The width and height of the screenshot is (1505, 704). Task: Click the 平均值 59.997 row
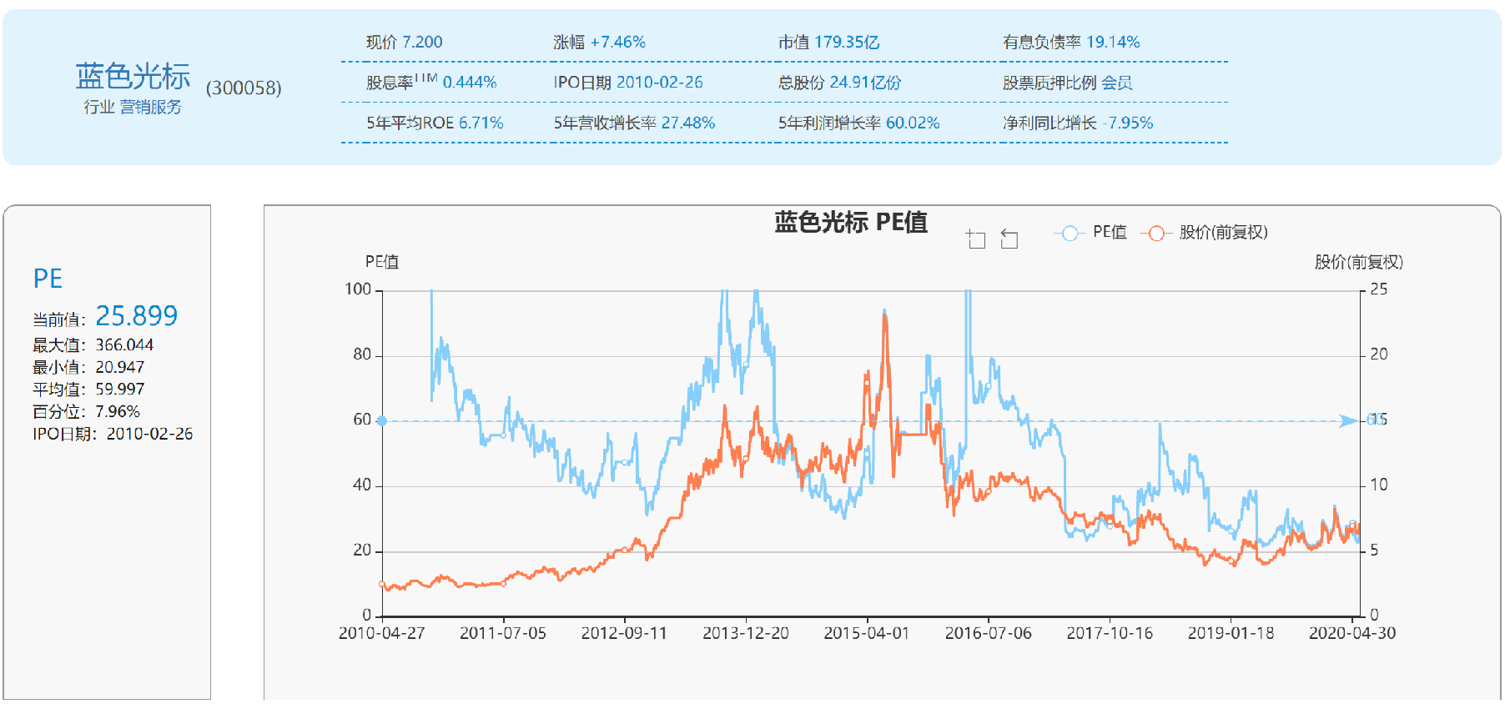tap(88, 390)
